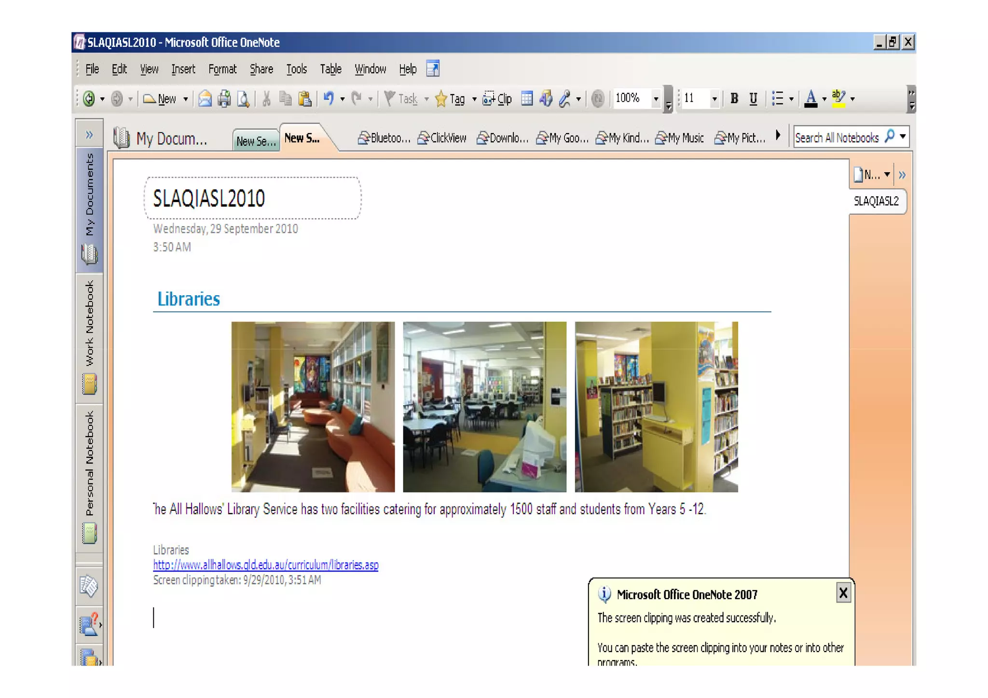This screenshot has height=698, width=988.
Task: Click the Search All Notebooks field
Action: 837,137
